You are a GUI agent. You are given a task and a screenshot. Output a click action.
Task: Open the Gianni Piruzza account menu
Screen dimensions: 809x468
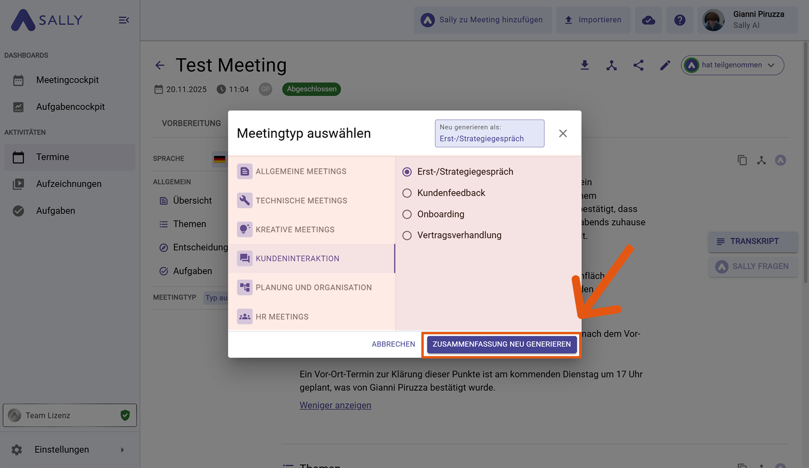(x=748, y=20)
